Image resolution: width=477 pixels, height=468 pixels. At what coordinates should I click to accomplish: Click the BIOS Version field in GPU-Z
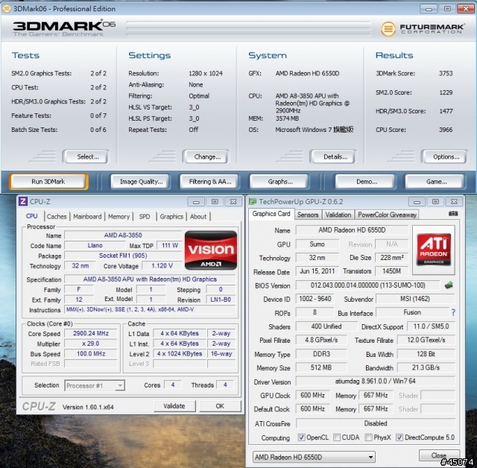[367, 285]
